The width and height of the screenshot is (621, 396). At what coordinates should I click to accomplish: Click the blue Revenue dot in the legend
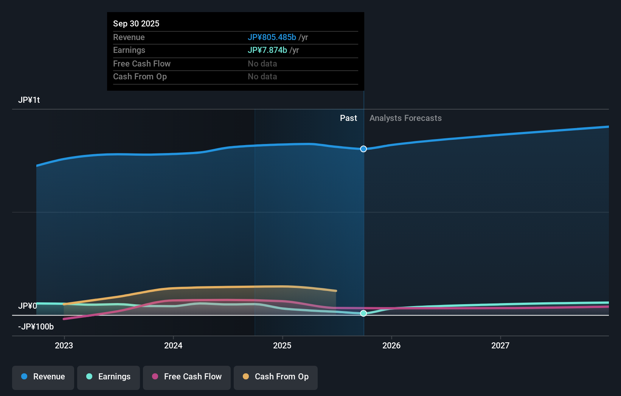point(24,377)
